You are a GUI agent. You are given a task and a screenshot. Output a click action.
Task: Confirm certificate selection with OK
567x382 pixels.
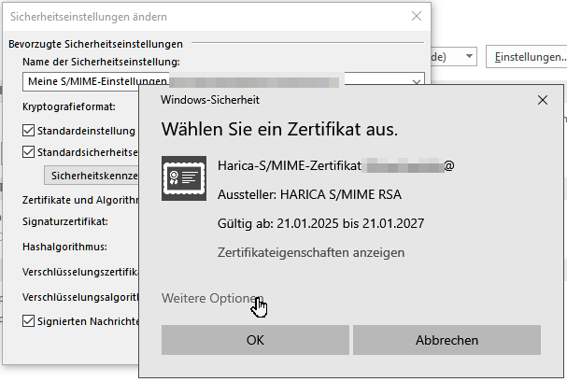[255, 340]
